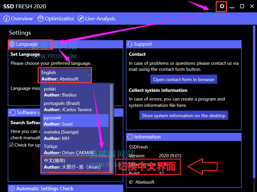Click the Optimization gauge icon

(x=40, y=19)
